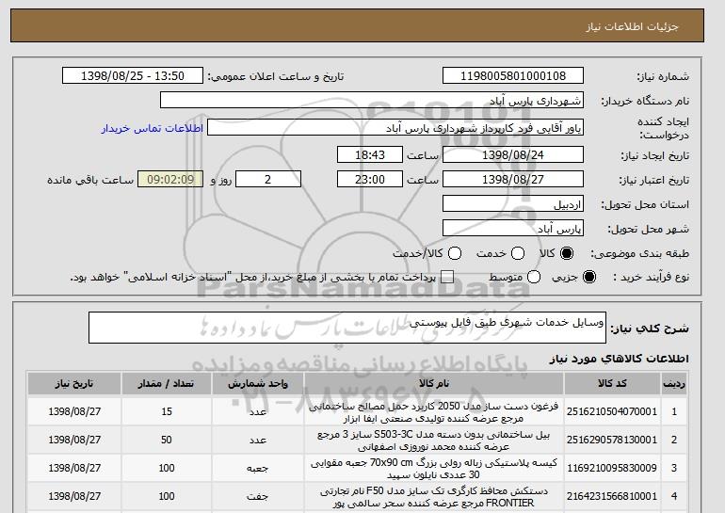Click the delivery city field پارس آباد

tap(513, 229)
